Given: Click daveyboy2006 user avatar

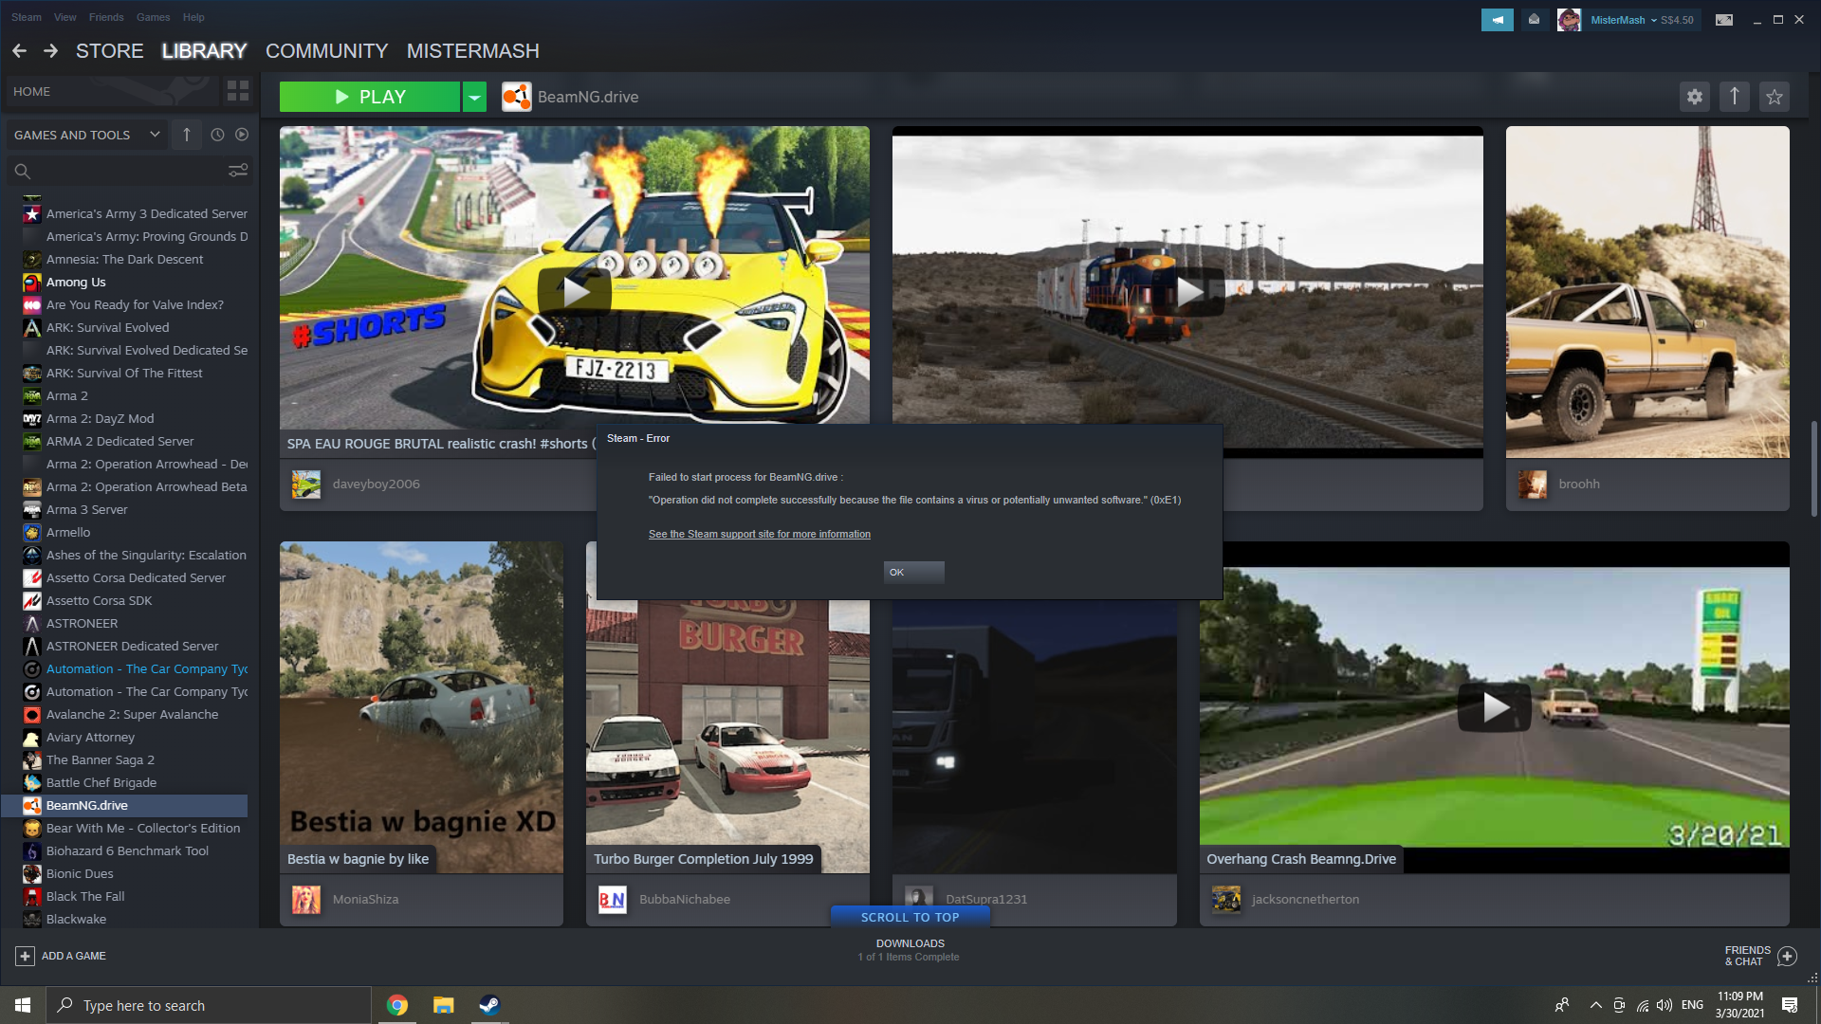Looking at the screenshot, I should pos(306,485).
